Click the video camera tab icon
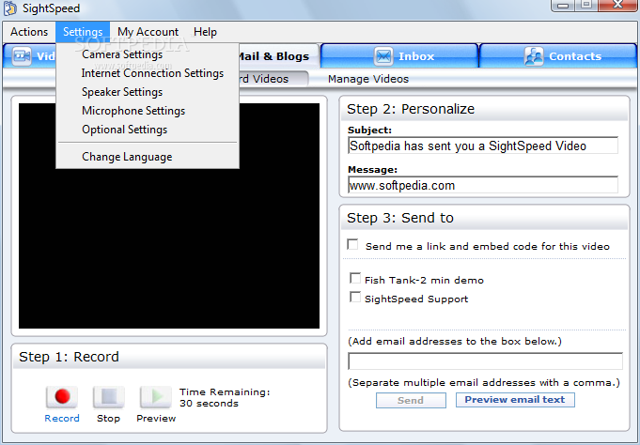The image size is (640, 445). coord(22,56)
